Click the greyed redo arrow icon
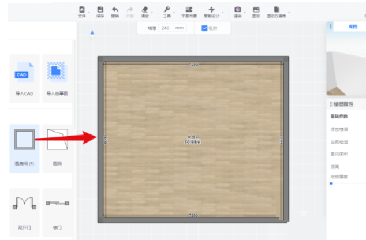The width and height of the screenshot is (366, 240). pyautogui.click(x=130, y=10)
